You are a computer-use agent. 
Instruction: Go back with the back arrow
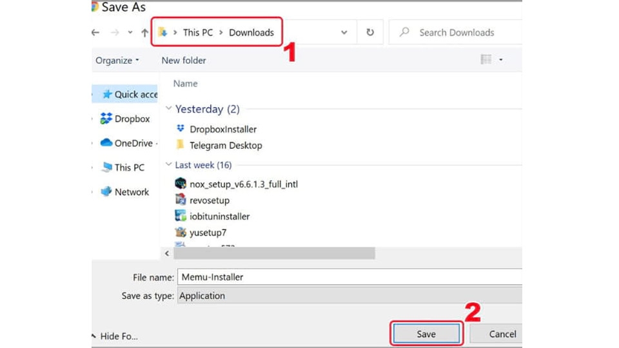(95, 32)
